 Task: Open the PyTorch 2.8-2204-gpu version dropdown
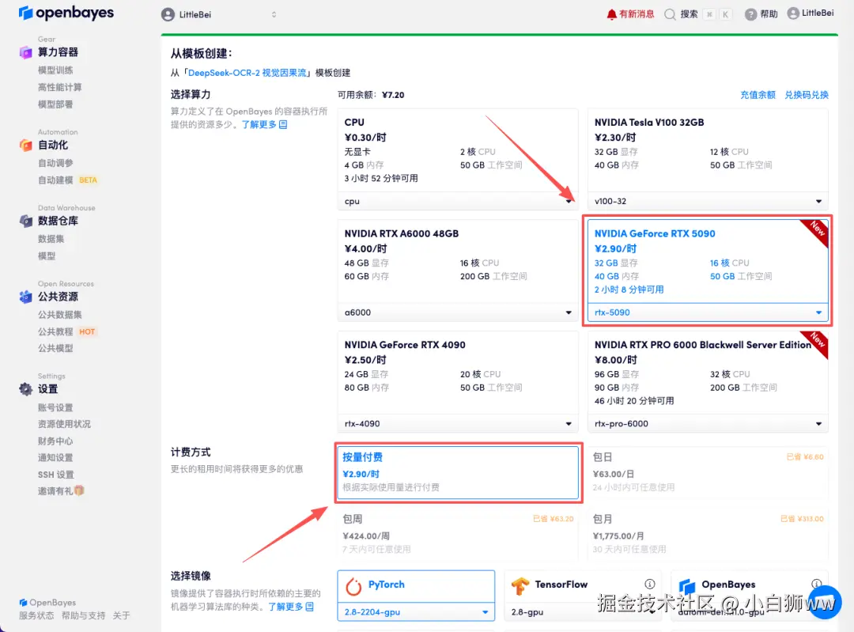416,612
